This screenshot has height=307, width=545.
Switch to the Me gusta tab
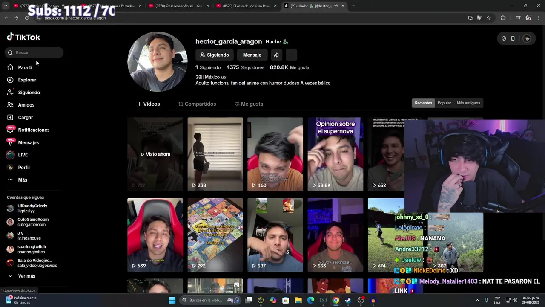(x=249, y=104)
